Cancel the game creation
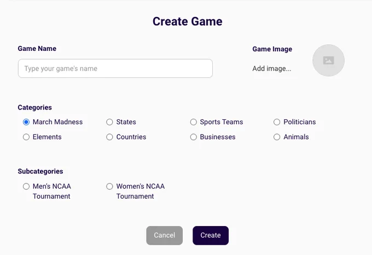 165,235
